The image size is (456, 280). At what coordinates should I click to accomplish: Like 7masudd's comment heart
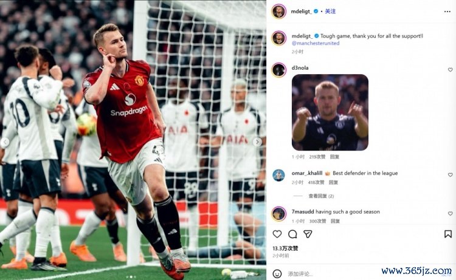tap(450, 213)
